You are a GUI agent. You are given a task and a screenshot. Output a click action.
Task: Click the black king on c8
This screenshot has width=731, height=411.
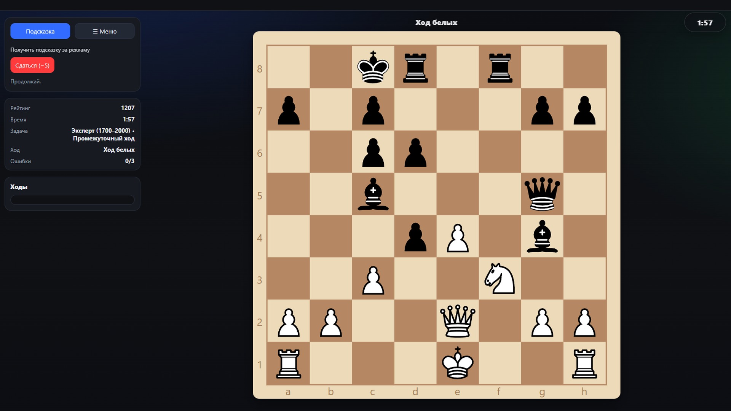click(373, 67)
